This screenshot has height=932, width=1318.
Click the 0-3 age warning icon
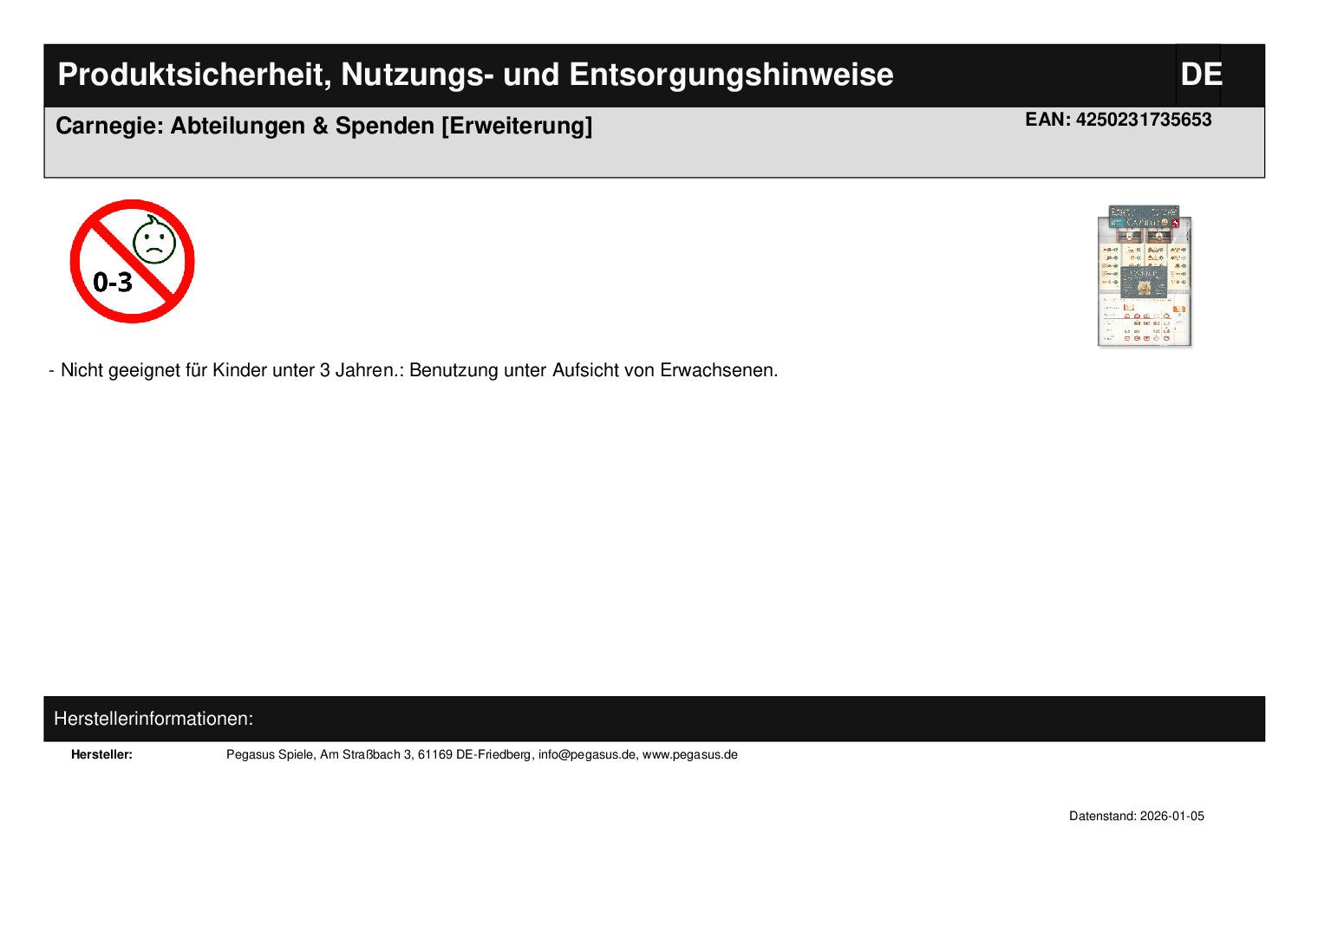[x=133, y=261]
